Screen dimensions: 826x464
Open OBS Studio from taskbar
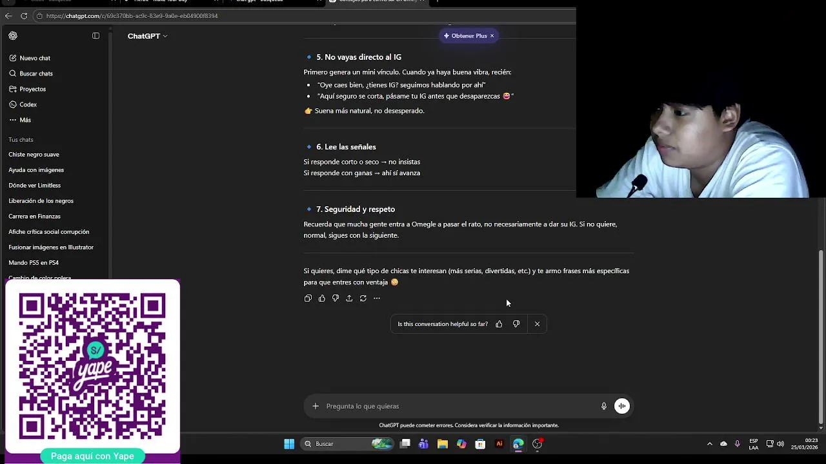537,443
